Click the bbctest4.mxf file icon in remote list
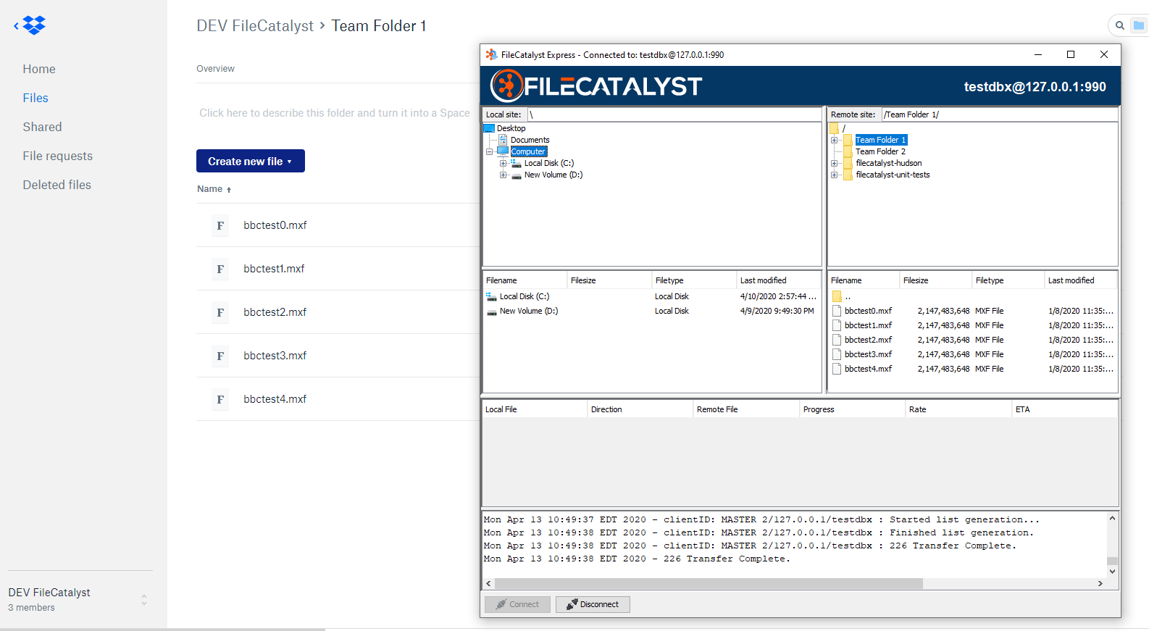 coord(837,369)
